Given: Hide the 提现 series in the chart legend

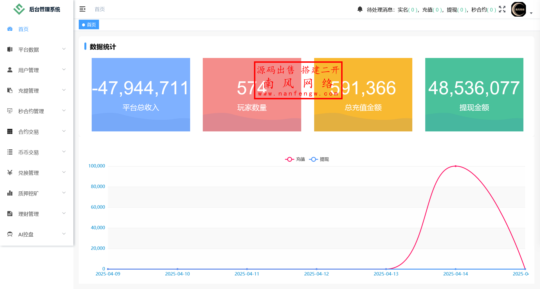Looking at the screenshot, I should coord(319,159).
